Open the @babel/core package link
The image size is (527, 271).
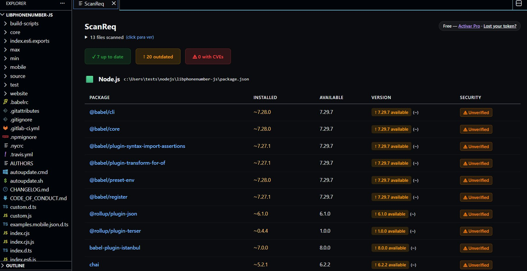(105, 129)
